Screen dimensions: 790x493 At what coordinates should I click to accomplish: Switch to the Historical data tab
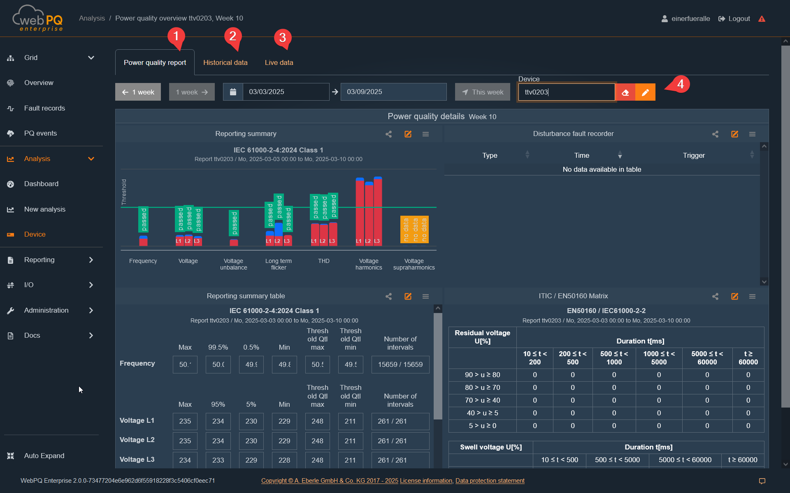coord(225,62)
